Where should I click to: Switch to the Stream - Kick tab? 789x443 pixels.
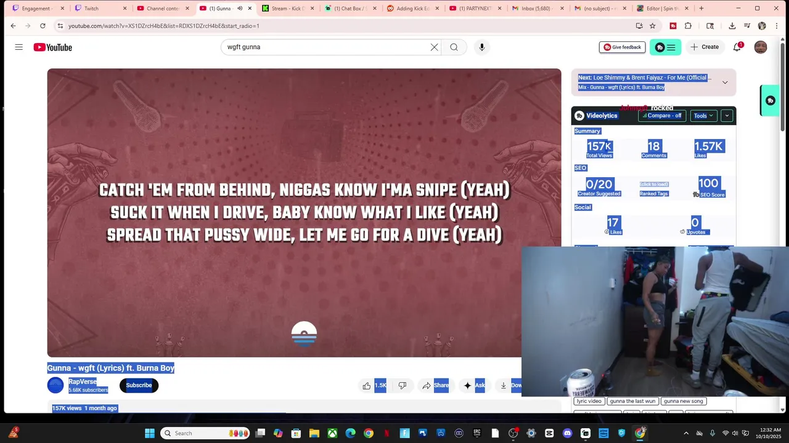coord(288,9)
